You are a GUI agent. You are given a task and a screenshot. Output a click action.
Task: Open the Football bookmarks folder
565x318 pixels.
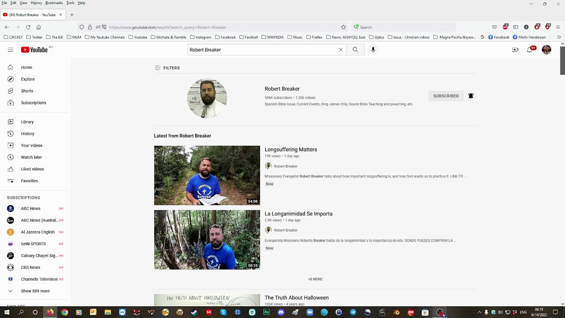[x=249, y=37]
